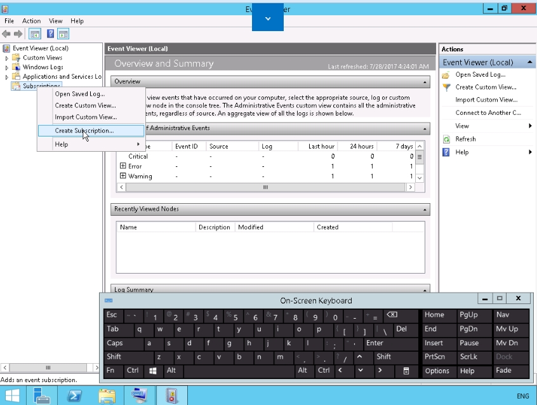537x405 pixels.
Task: Click the blue question-mark Help toolbar icon
Action: point(50,34)
